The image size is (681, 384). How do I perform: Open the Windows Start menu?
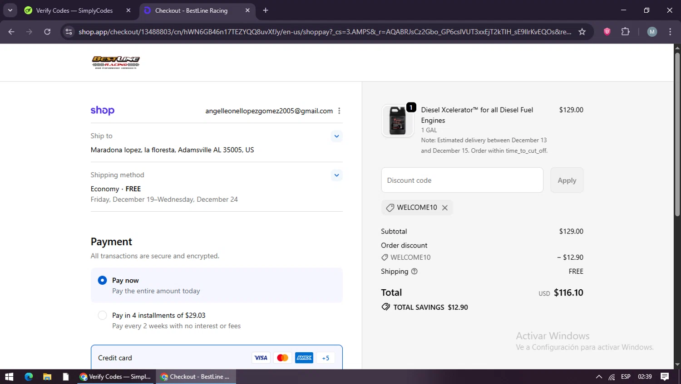coord(9,377)
